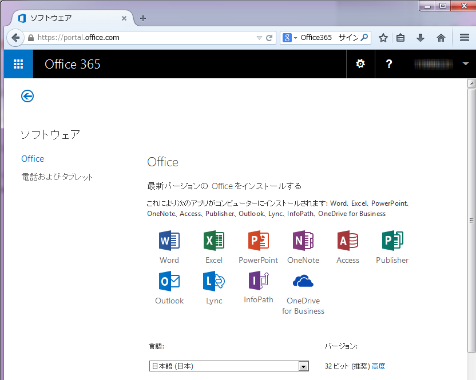Viewport: 476px width, 380px height.
Task: Click the Office 365 header title
Action: click(72, 65)
